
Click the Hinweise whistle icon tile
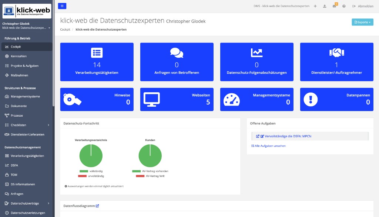click(x=72, y=99)
